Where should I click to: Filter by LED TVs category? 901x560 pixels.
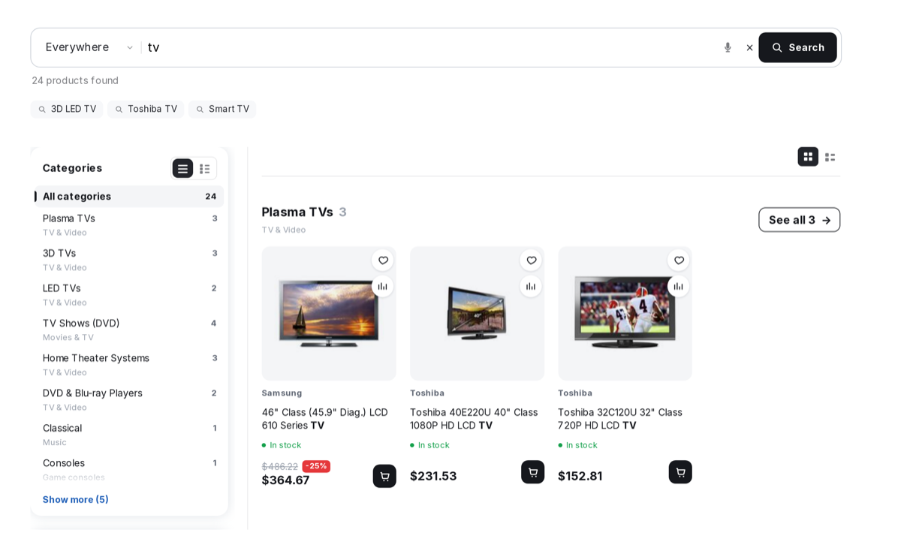[129, 294]
